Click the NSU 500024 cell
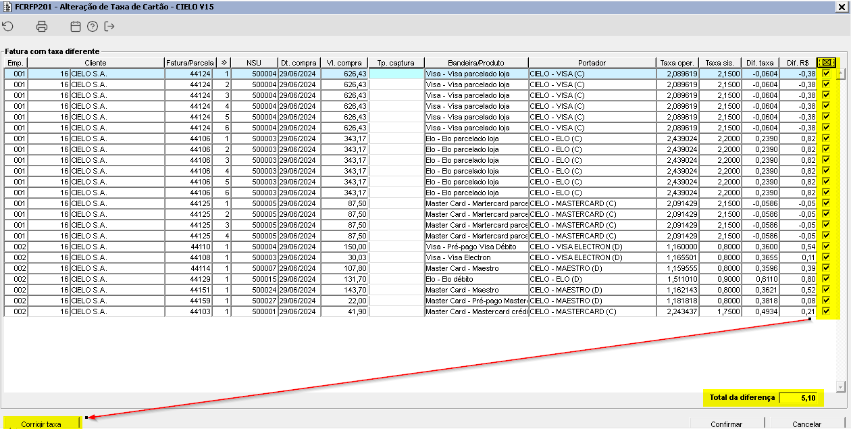Viewport: 851px width, 429px height. [x=255, y=290]
